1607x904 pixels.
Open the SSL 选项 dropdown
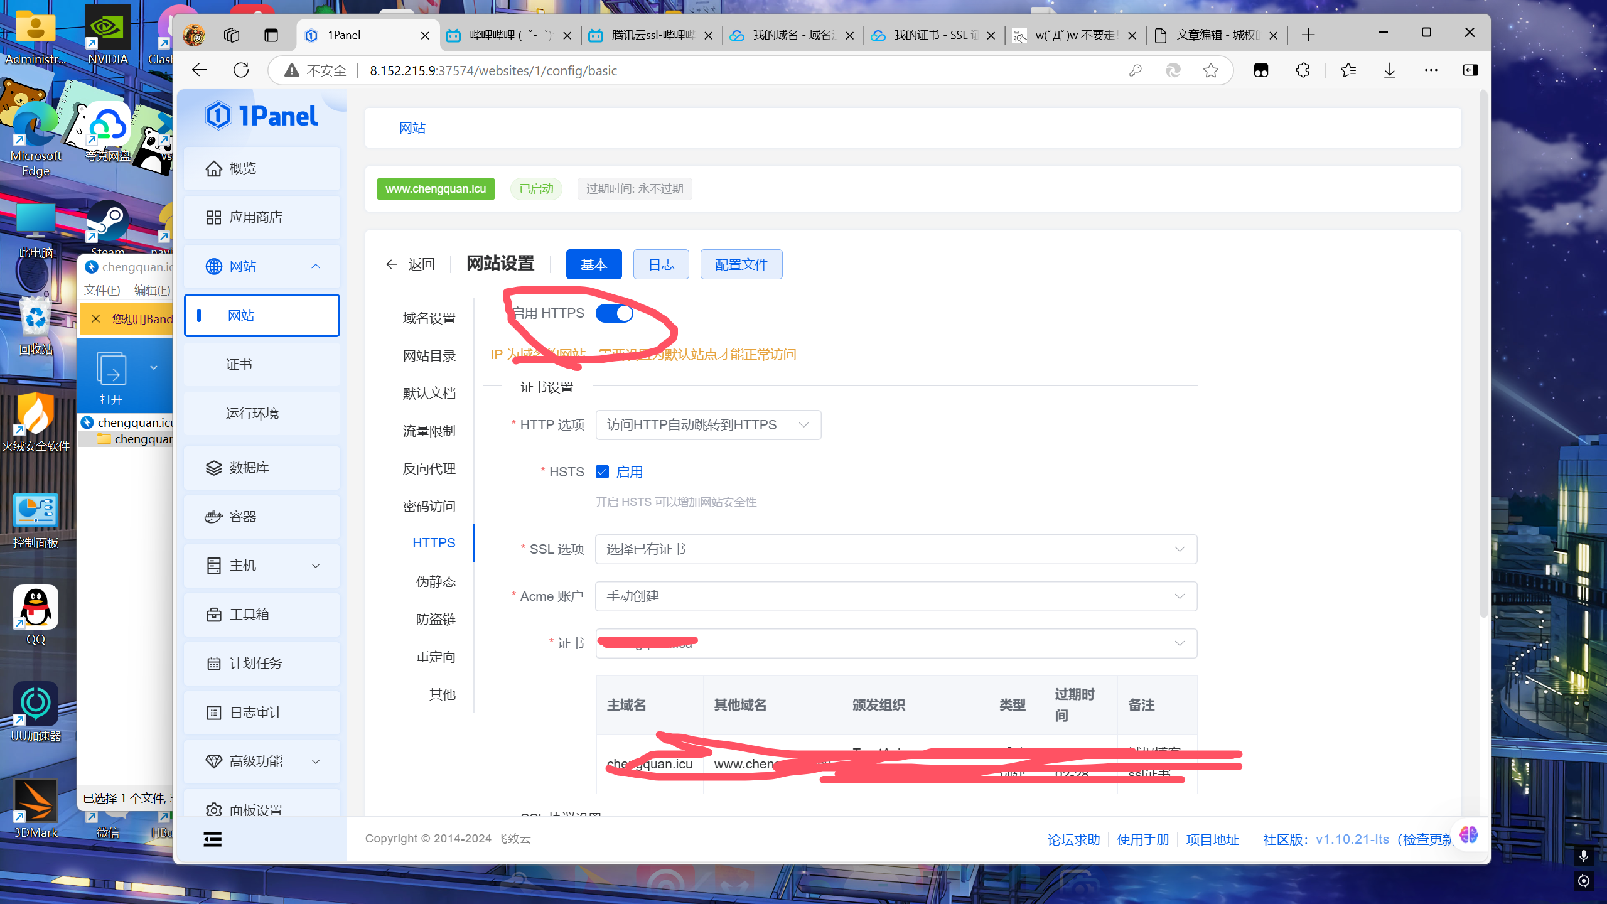point(895,549)
